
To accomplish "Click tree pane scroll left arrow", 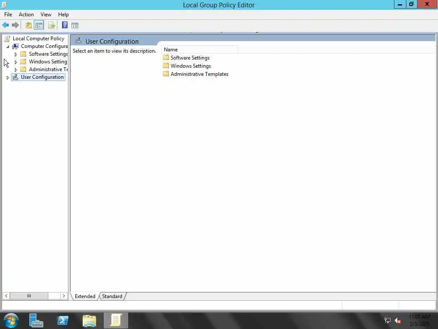I will (6, 296).
